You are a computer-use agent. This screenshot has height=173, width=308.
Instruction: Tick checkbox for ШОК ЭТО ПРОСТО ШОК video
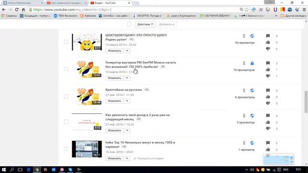[x=66, y=42]
